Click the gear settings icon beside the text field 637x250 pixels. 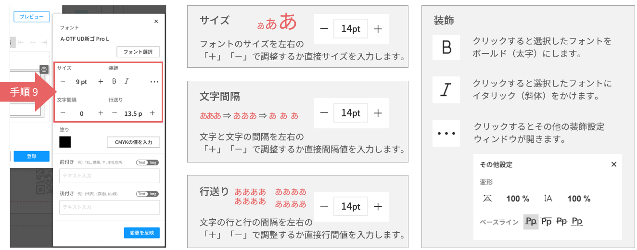tap(44, 69)
